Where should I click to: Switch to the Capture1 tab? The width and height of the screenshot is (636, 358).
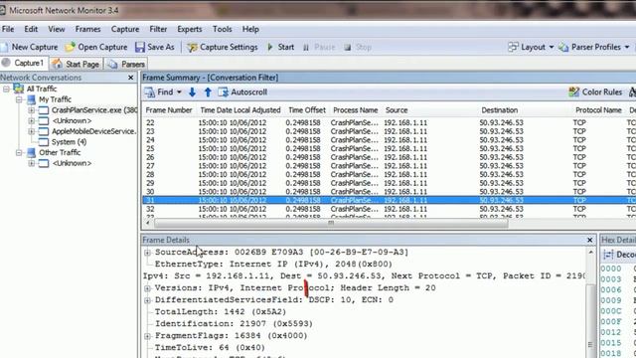tap(24, 64)
